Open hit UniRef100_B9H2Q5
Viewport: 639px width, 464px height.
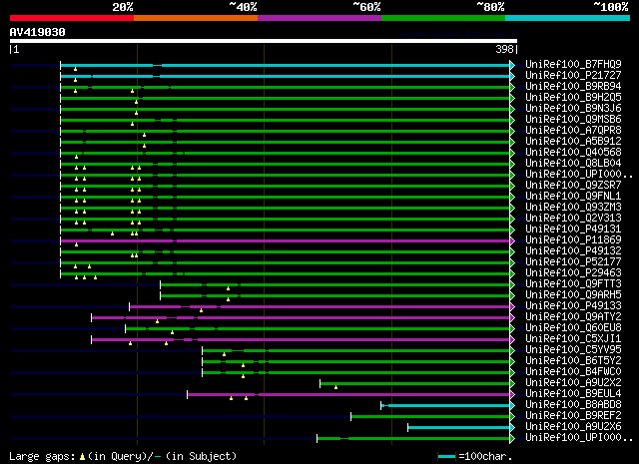pyautogui.click(x=573, y=98)
